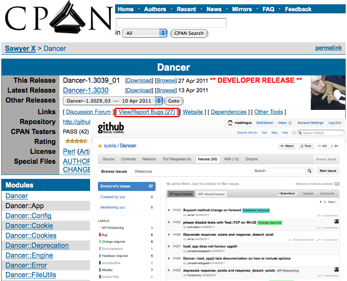347x281 pixels.
Task: Open the keyboard shortcuts icon
Action: coord(337,183)
